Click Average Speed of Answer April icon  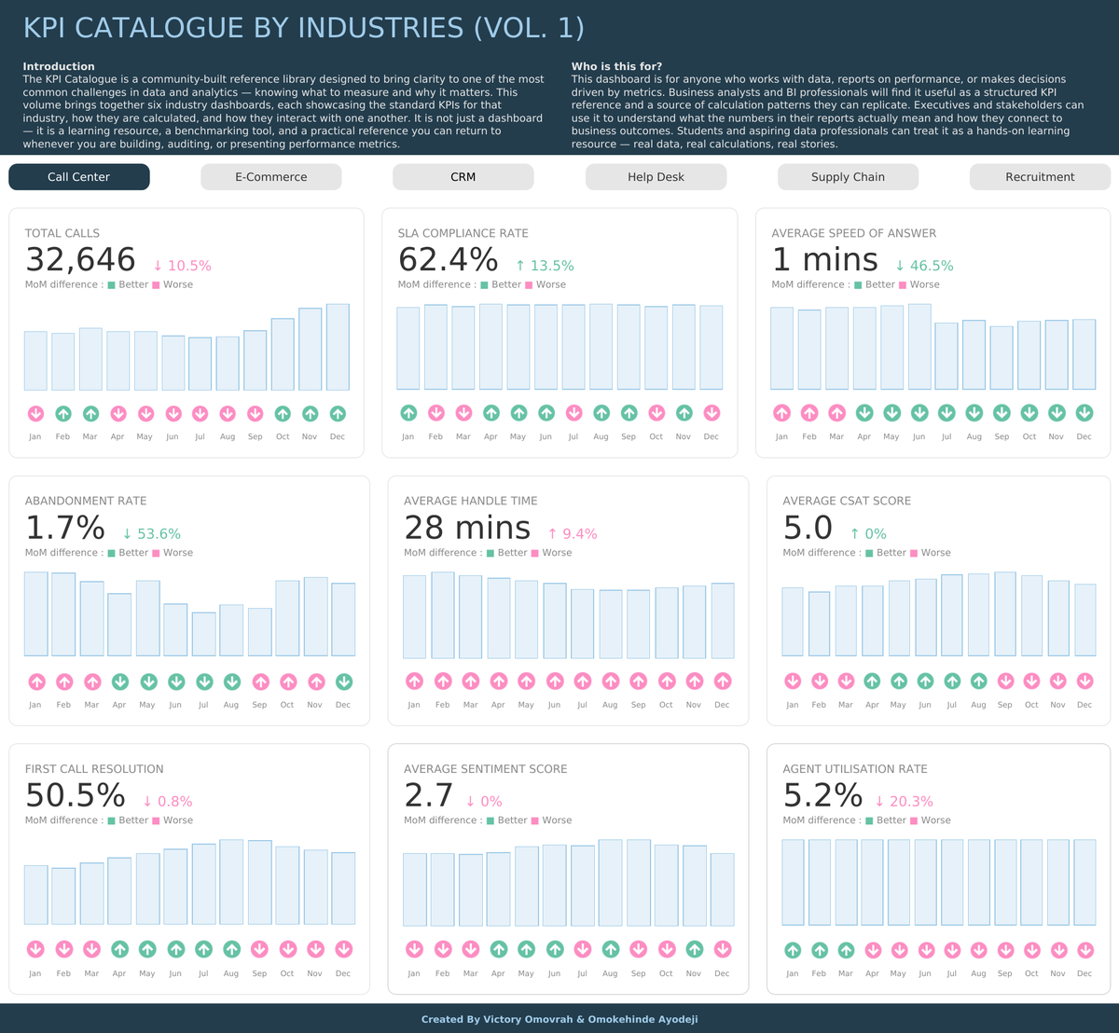(x=864, y=413)
